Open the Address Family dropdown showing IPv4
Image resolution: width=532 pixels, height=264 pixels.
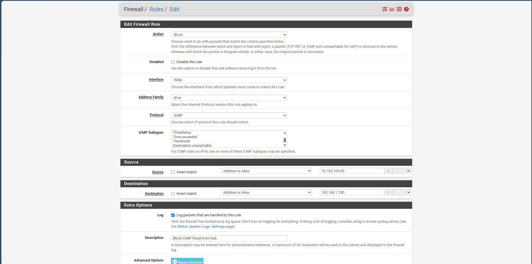(229, 98)
